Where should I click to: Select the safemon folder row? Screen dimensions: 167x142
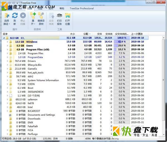click(76, 99)
